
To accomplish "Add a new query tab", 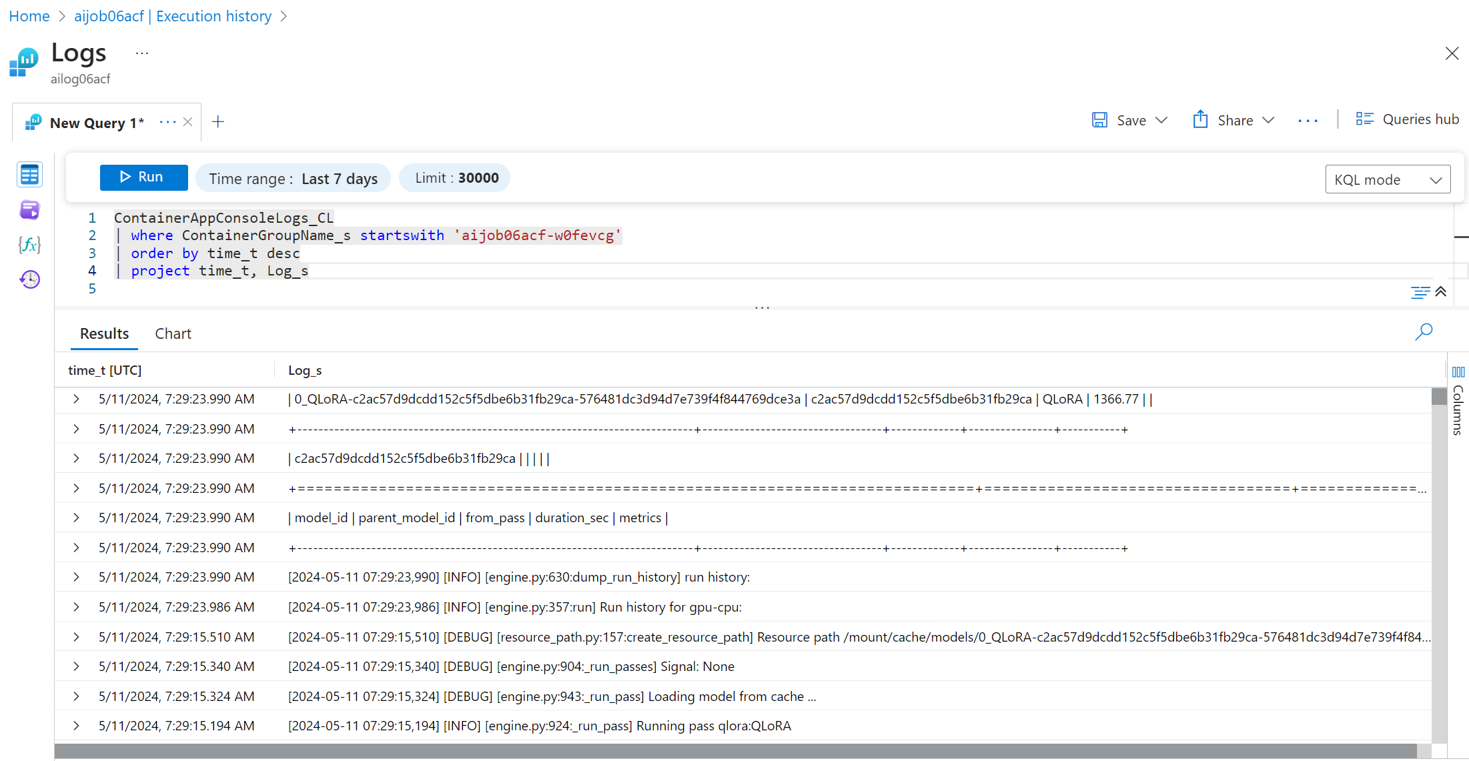I will pyautogui.click(x=217, y=122).
